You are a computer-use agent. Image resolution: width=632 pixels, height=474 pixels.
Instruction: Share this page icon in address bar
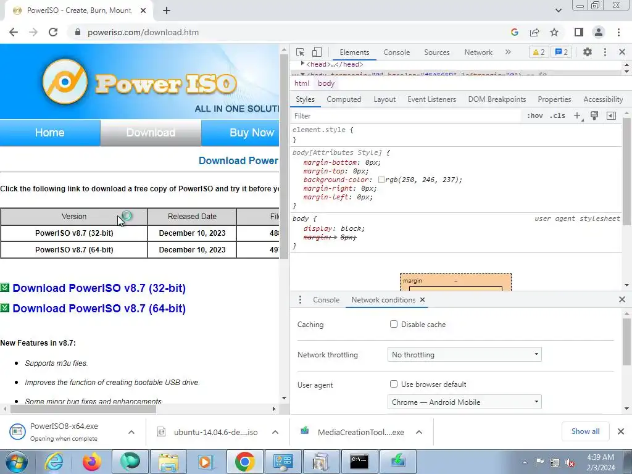point(534,32)
